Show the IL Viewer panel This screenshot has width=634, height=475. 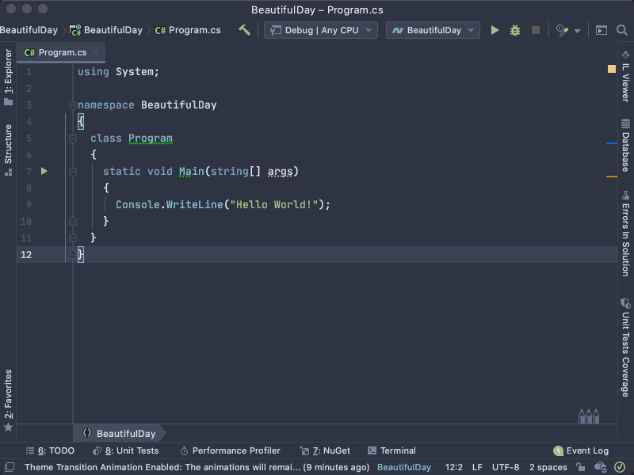pyautogui.click(x=625, y=76)
